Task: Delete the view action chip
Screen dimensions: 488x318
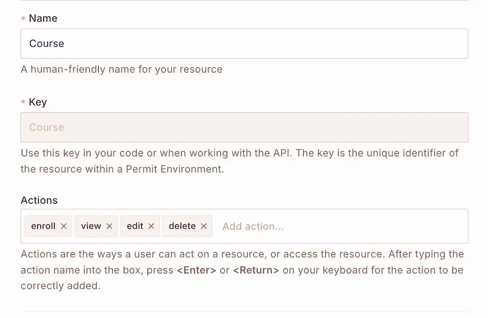Action: tap(109, 226)
